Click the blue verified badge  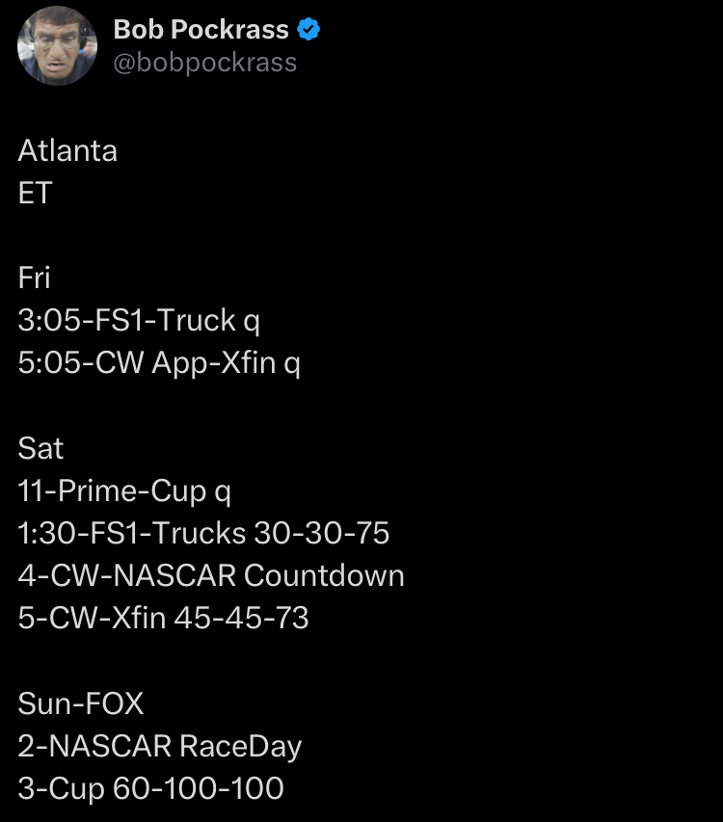click(x=308, y=30)
